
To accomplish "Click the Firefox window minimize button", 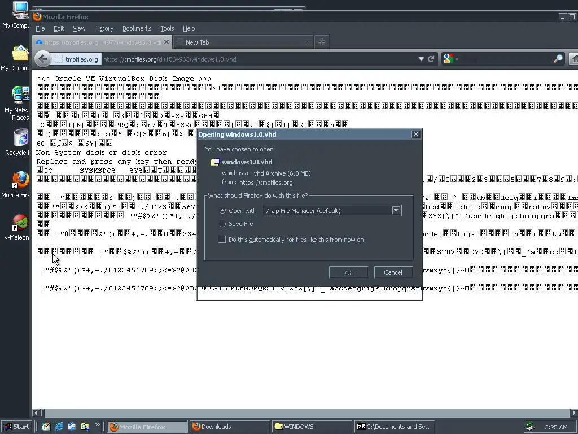I will (x=563, y=16).
